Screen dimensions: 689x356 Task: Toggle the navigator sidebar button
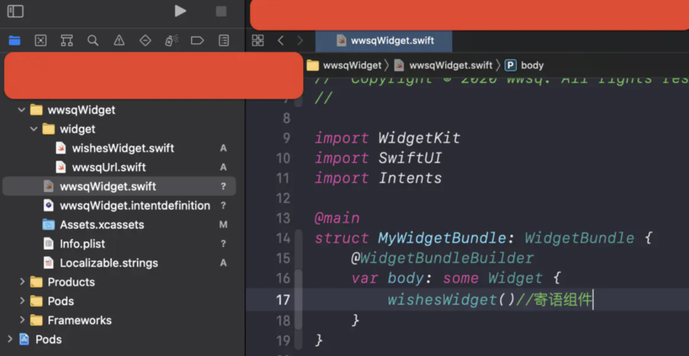tap(15, 11)
